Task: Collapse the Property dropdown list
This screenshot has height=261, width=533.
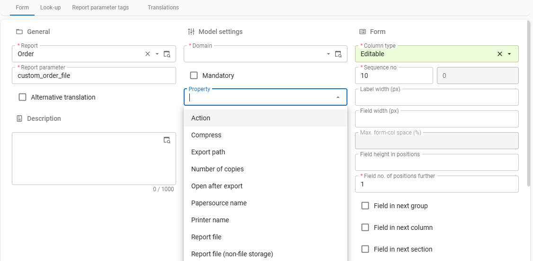Action: (x=338, y=97)
